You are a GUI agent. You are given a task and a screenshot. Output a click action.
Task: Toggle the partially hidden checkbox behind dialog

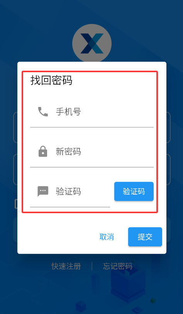click(16, 204)
